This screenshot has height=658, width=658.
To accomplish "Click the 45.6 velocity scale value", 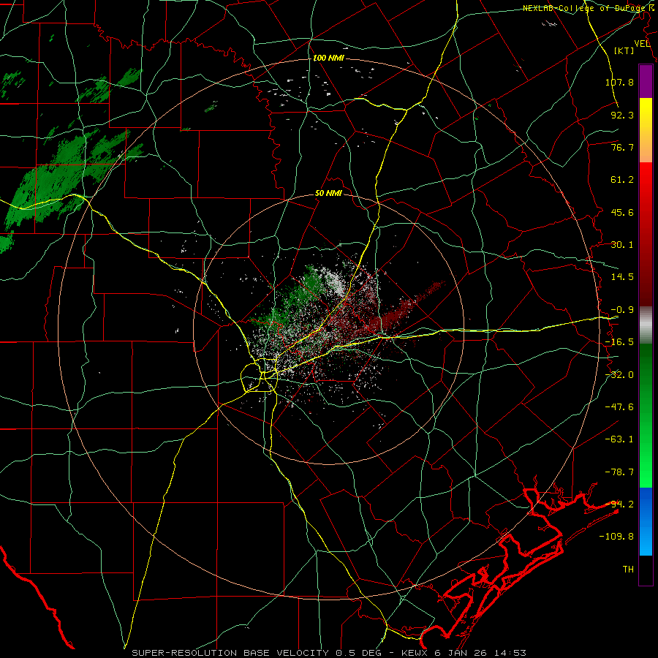I will 622,212.
